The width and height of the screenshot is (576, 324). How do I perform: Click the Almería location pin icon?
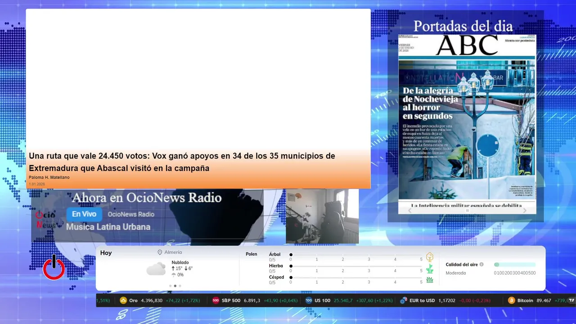coord(160,252)
